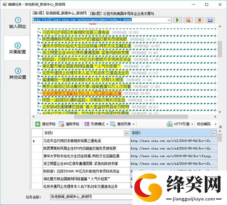Expand 自动编码 dropdown arrow
The width and height of the screenshot is (227, 205).
(x=216, y=124)
